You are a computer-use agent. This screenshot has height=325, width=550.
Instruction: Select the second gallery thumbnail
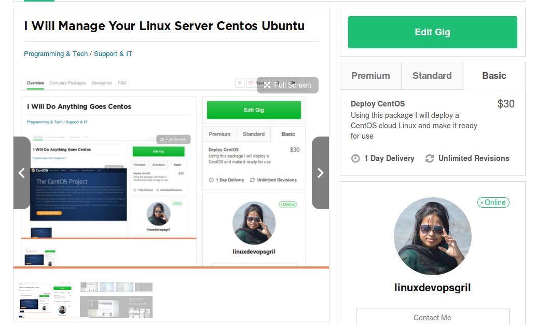[x=116, y=300]
